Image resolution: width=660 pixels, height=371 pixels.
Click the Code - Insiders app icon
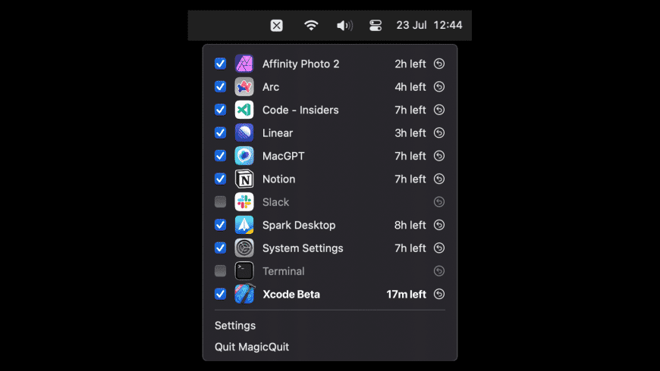tap(244, 110)
